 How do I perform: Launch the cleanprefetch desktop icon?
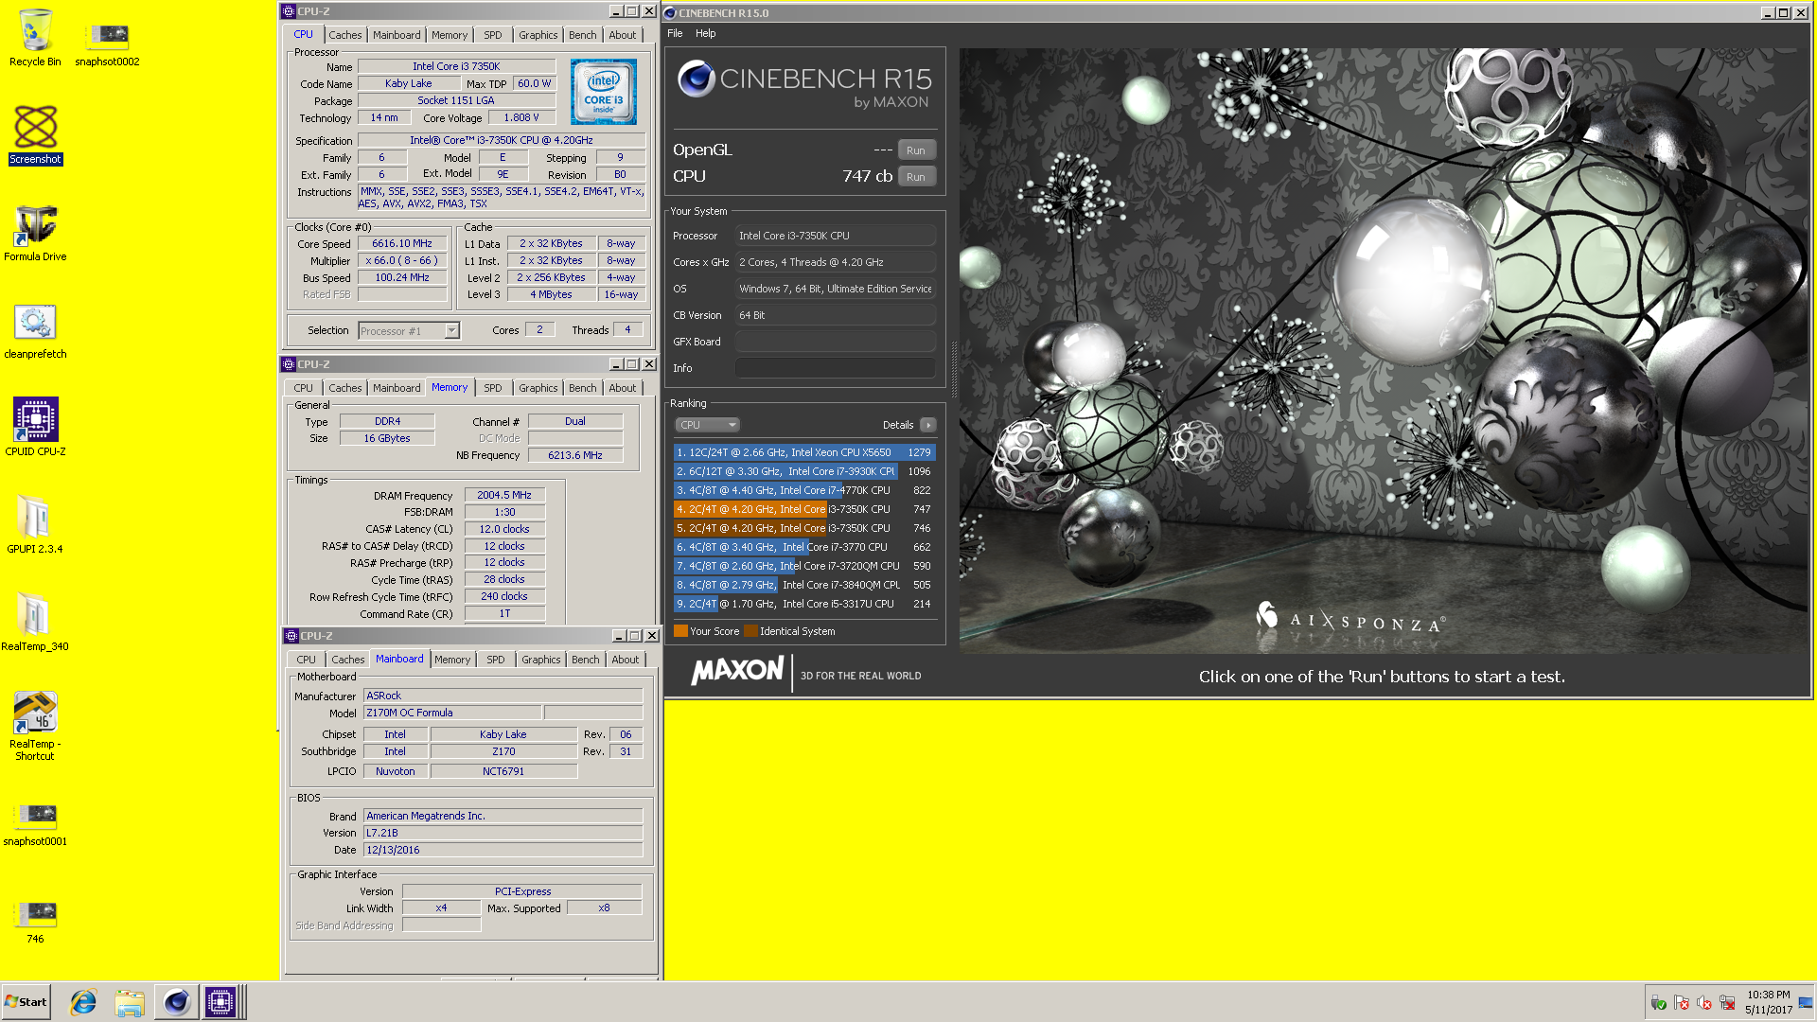coord(35,331)
